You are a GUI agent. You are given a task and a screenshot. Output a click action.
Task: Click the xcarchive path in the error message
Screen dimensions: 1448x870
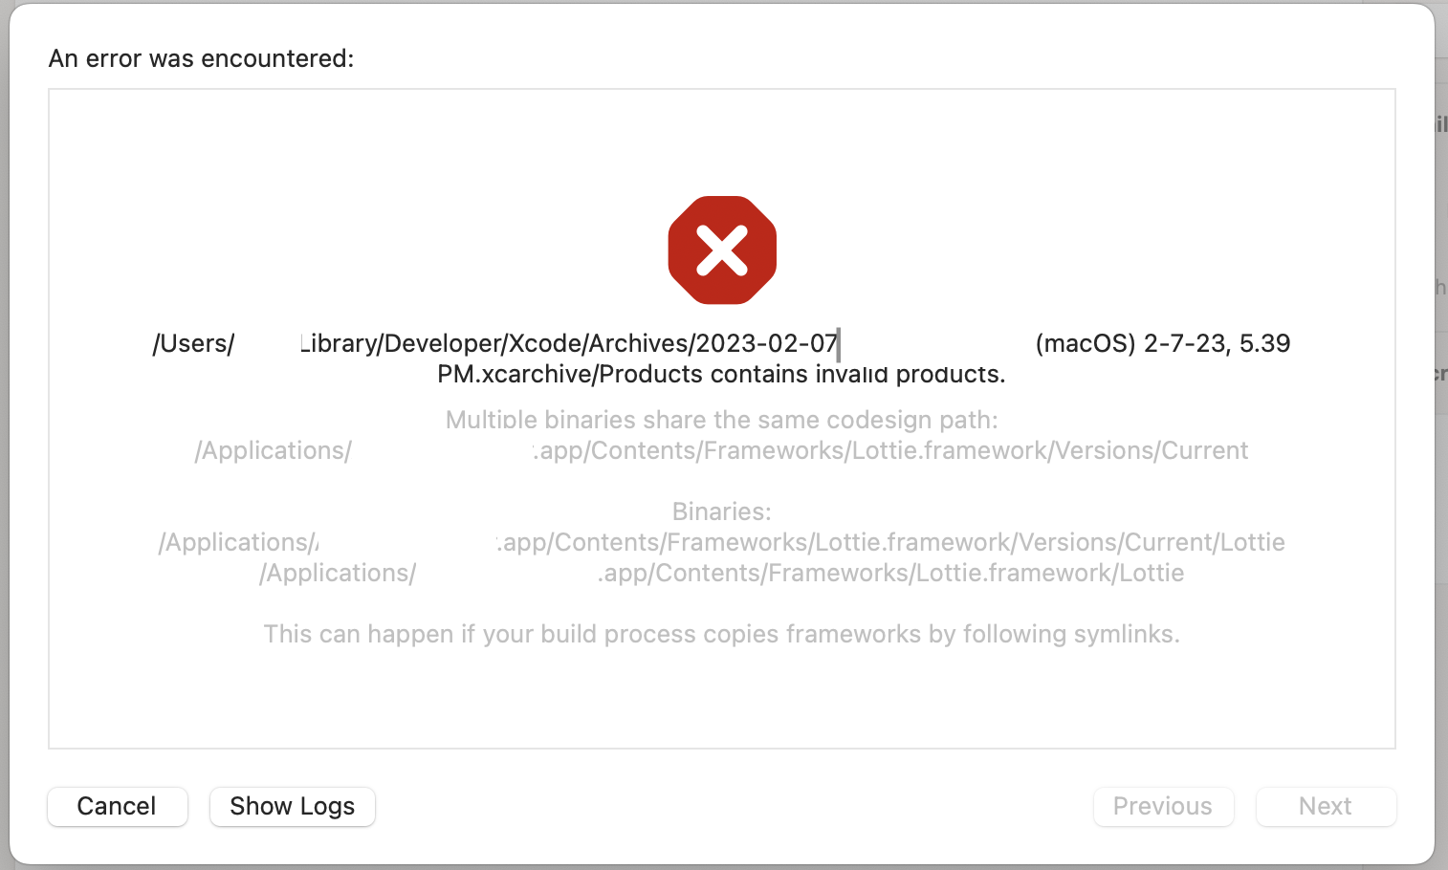pos(574,342)
